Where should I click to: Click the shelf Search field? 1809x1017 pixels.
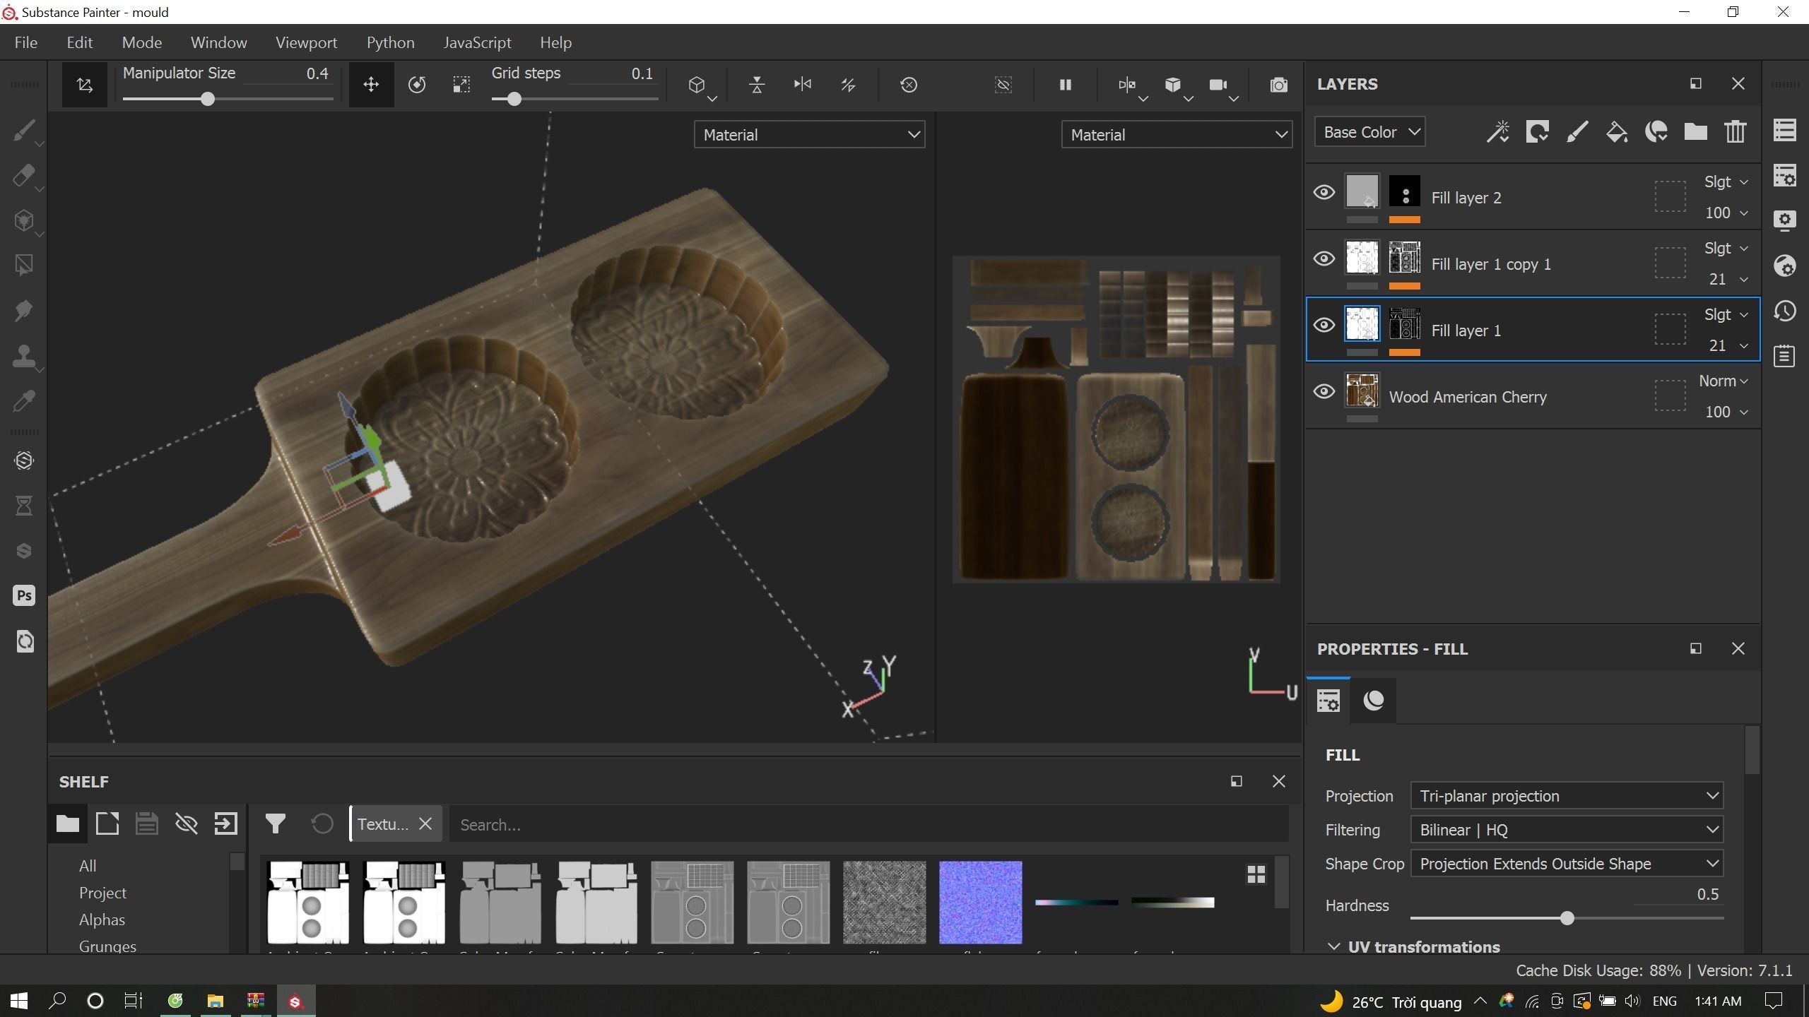tap(868, 824)
